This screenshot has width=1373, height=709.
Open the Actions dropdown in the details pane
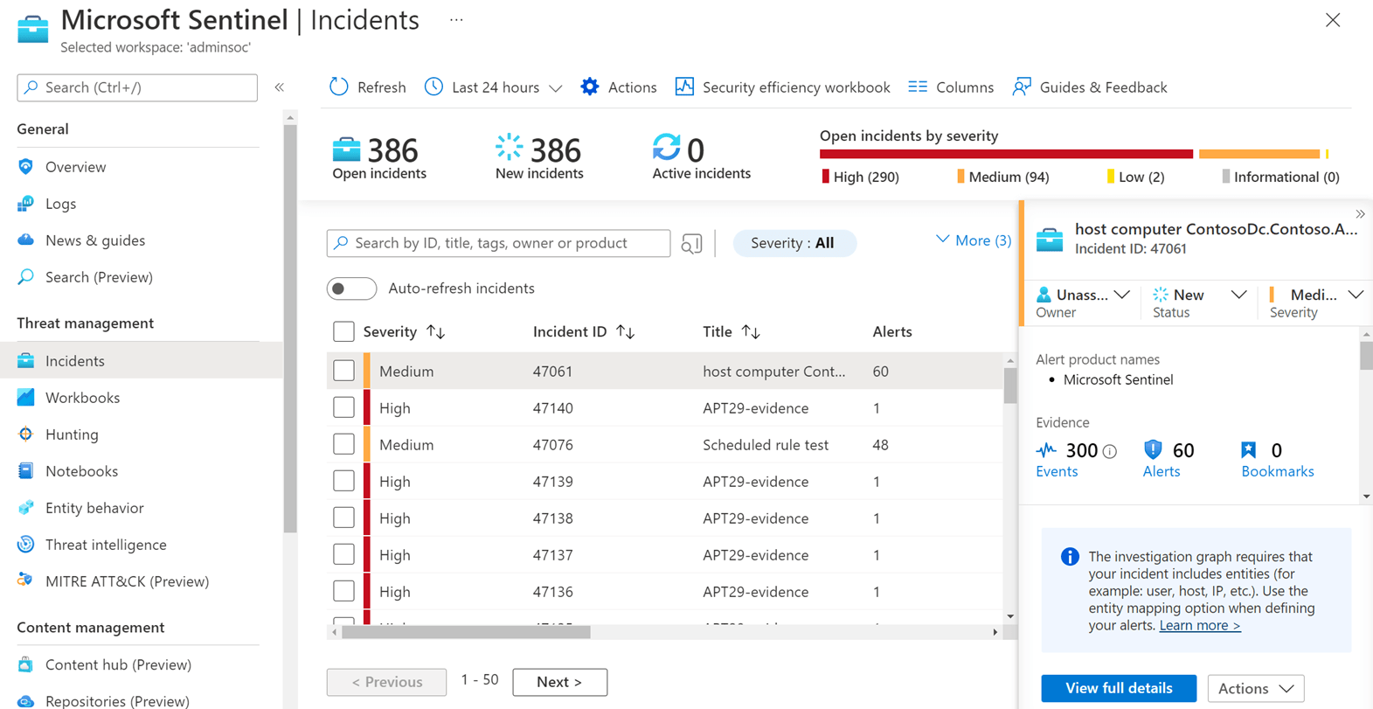point(1256,689)
